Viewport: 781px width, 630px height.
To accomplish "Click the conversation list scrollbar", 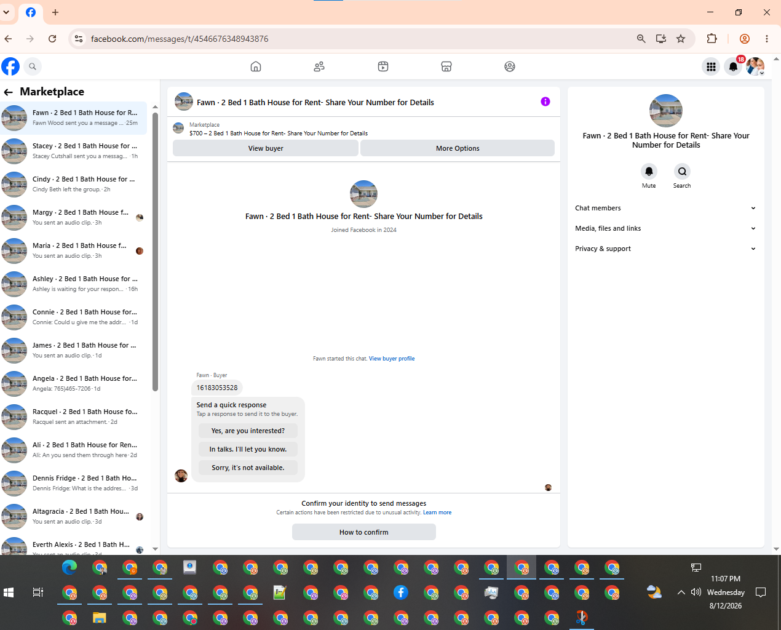I will 155,252.
